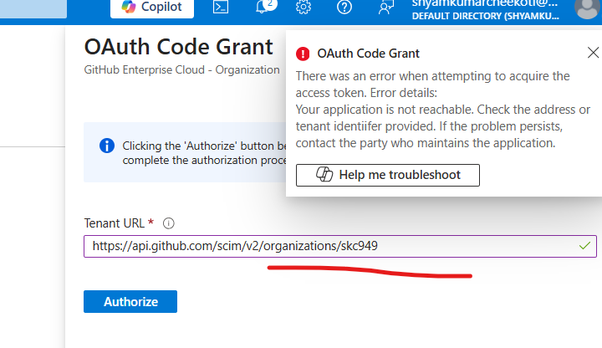This screenshot has height=348, width=602.
Task: Click the 'OAuth Code Grant' page title
Action: 179,47
